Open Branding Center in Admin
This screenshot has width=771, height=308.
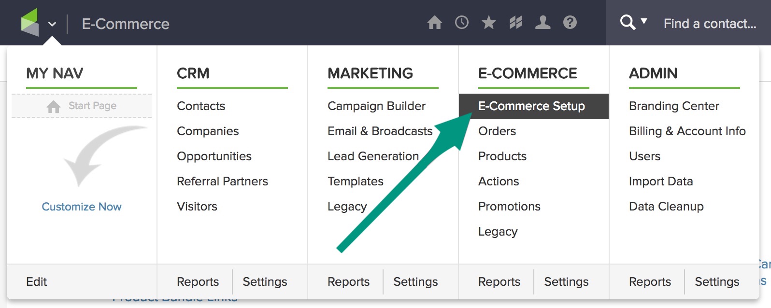(x=674, y=106)
